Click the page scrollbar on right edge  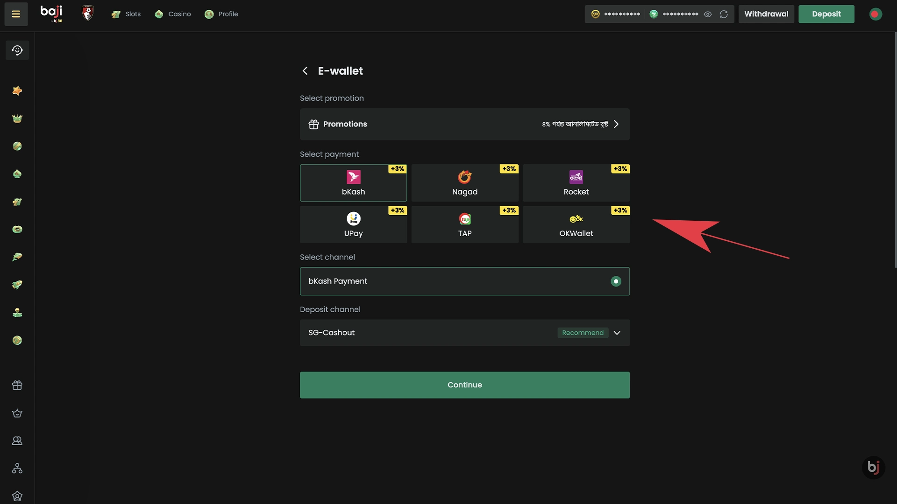tap(895, 149)
